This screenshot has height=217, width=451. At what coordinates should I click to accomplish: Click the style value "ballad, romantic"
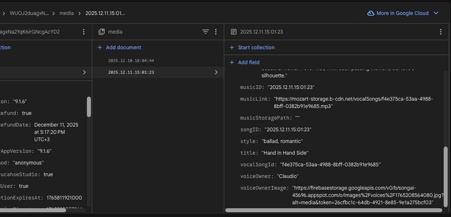coord(282,141)
